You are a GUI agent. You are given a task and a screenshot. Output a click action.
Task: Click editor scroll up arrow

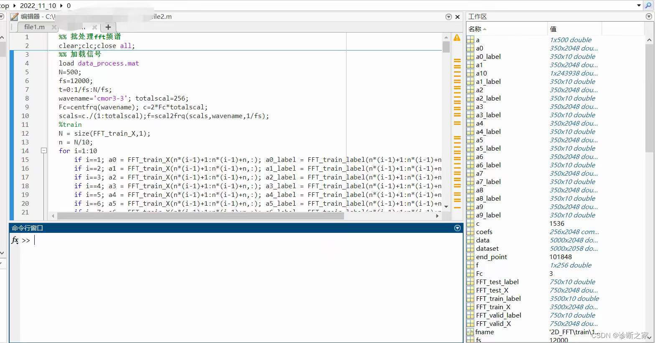tap(446, 37)
